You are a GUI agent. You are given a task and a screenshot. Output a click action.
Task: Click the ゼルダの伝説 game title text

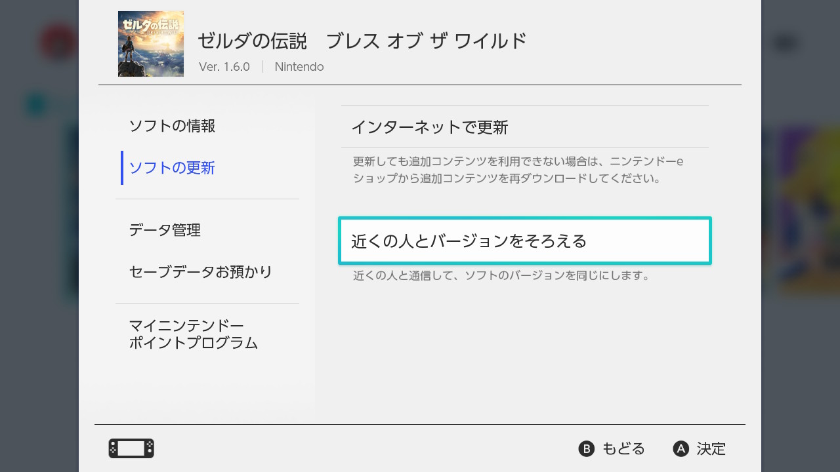[x=362, y=41]
